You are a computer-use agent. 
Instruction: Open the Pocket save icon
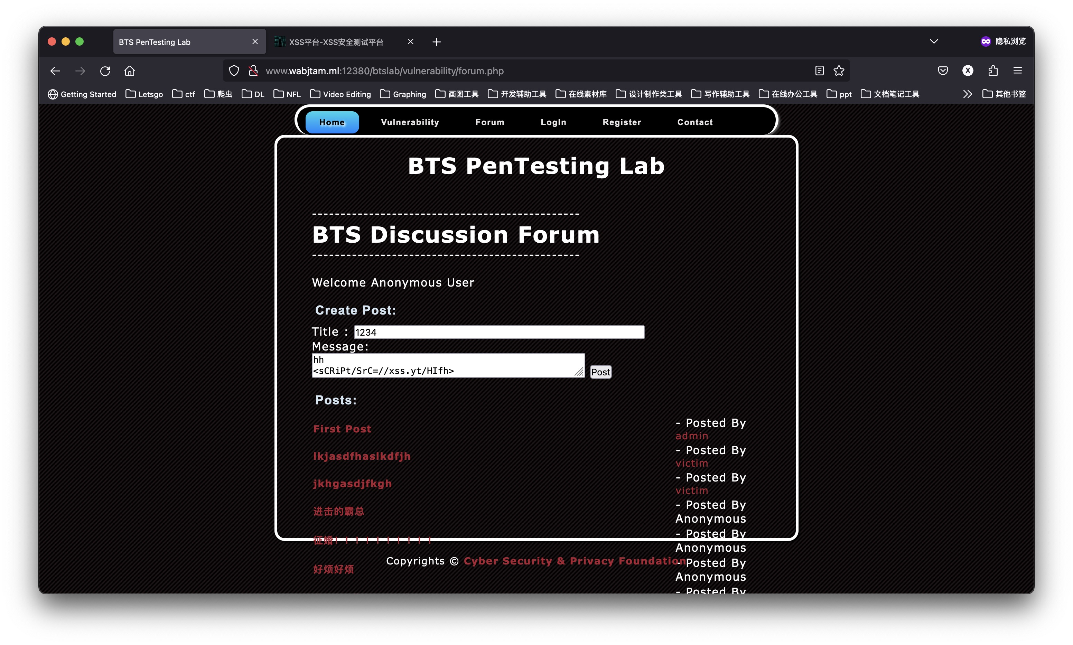click(x=943, y=71)
